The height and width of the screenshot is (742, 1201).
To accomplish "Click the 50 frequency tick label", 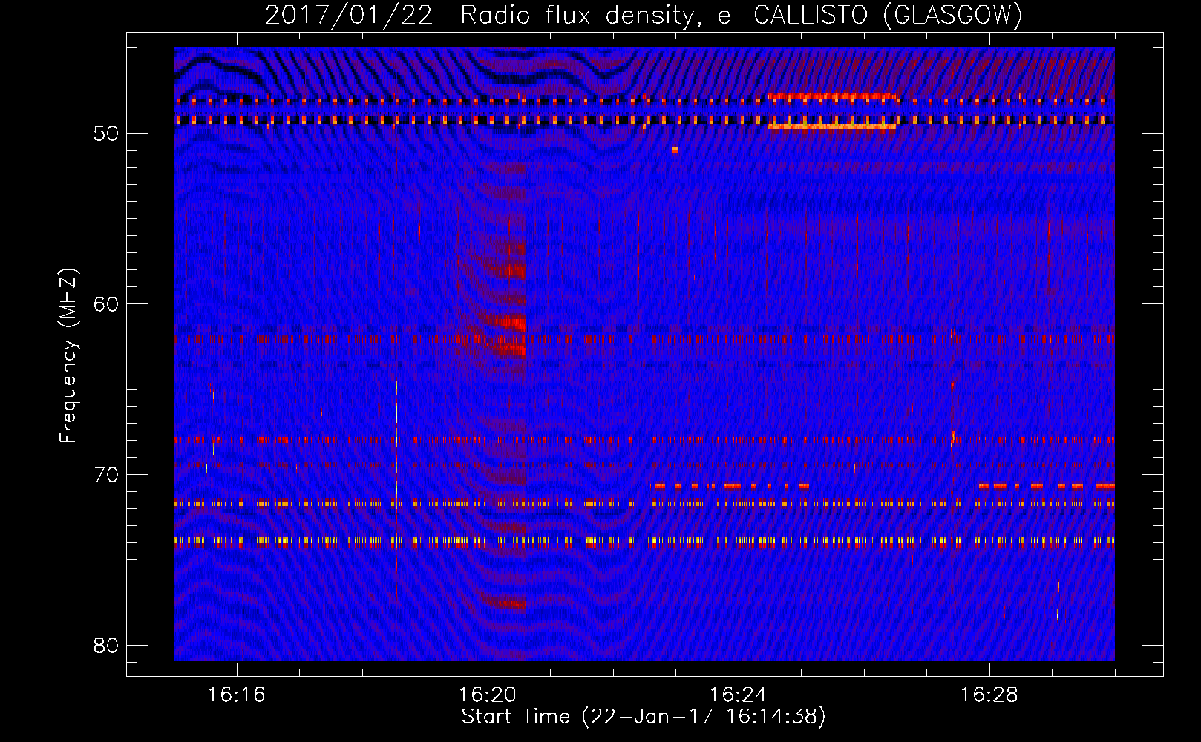I will click(x=106, y=134).
